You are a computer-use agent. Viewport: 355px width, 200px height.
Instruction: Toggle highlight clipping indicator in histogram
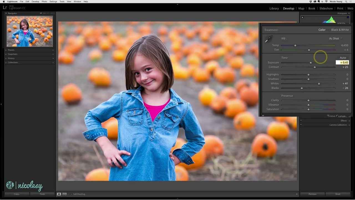[348, 17]
